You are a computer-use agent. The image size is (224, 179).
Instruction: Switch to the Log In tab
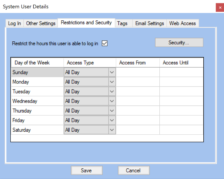pyautogui.click(x=14, y=23)
